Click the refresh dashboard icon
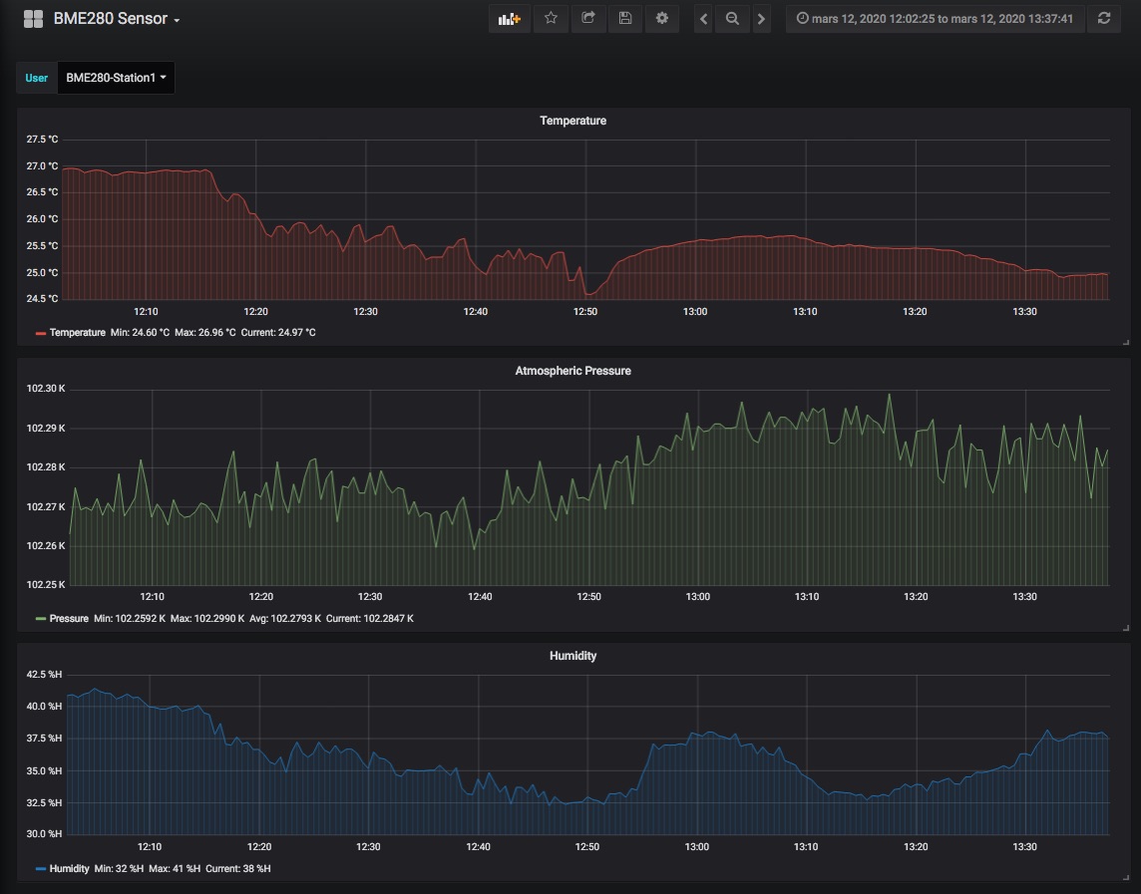This screenshot has height=894, width=1141. (x=1104, y=19)
